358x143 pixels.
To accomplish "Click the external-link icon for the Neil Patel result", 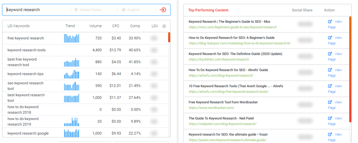I will coord(330,119).
